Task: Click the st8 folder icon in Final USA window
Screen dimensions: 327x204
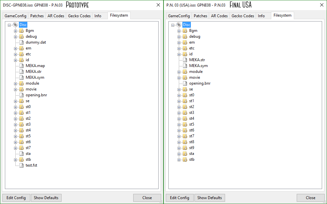Action: pos(185,142)
